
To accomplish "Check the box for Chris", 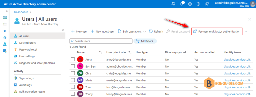I will pyautogui.click(x=73, y=73).
